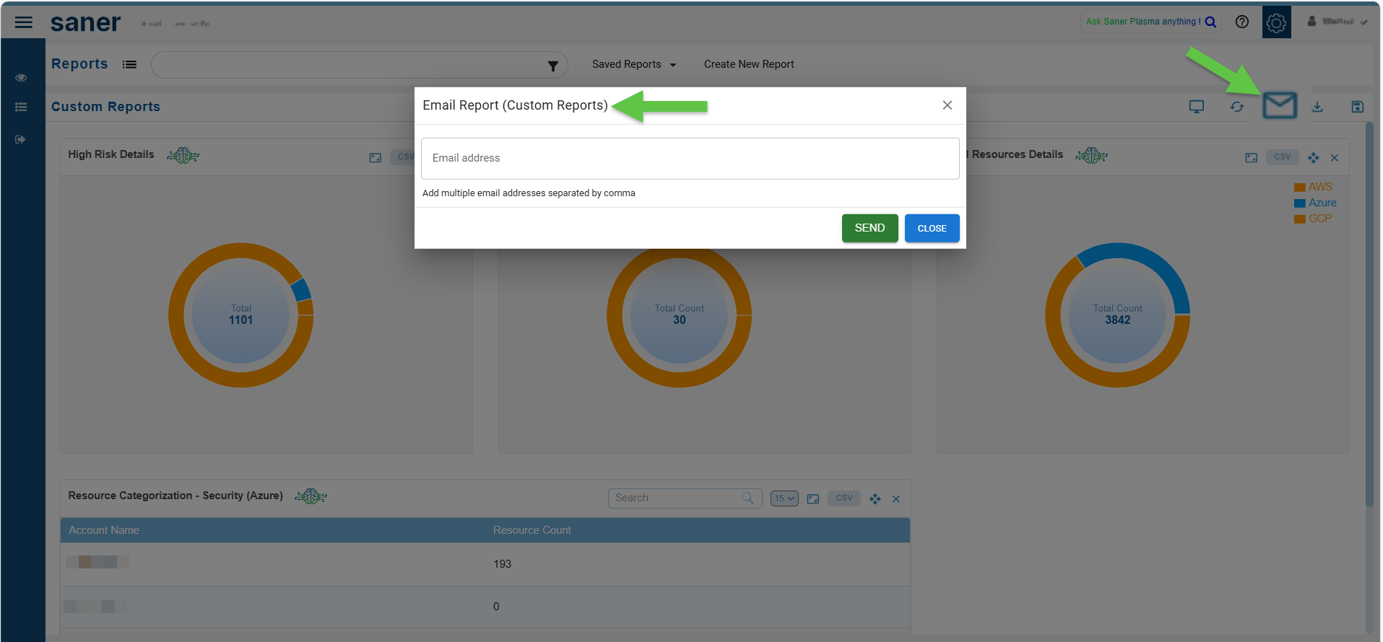Toggle the hamburger menu in top bar
The image size is (1383, 642).
(x=24, y=22)
